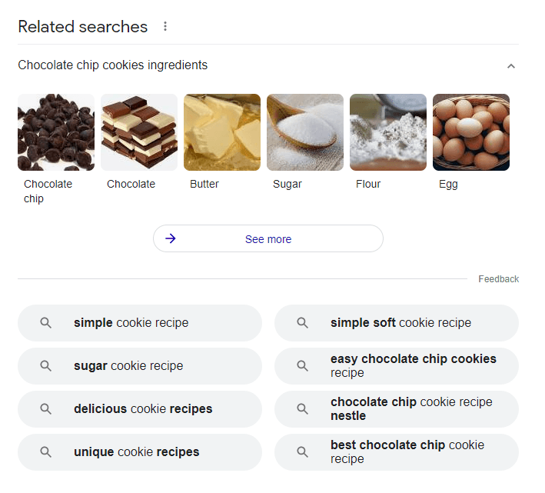Image resolution: width=545 pixels, height=493 pixels.
Task: Click the Chocolate chip ingredient image
Action: click(56, 132)
